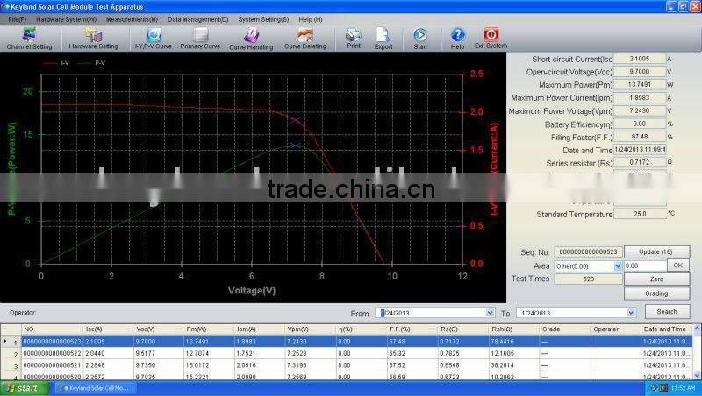Open the From date picker dropdown

pos(489,312)
